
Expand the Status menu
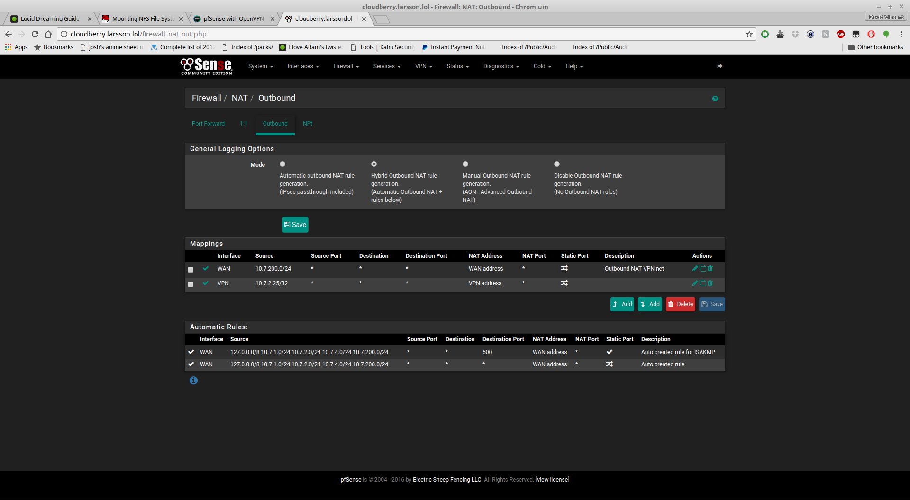pyautogui.click(x=458, y=66)
